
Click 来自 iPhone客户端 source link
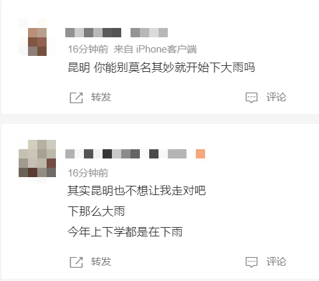tap(155, 49)
